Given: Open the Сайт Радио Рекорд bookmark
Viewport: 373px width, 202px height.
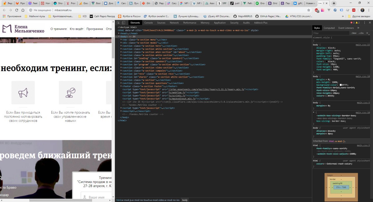Looking at the screenshot, I should 102,16.
